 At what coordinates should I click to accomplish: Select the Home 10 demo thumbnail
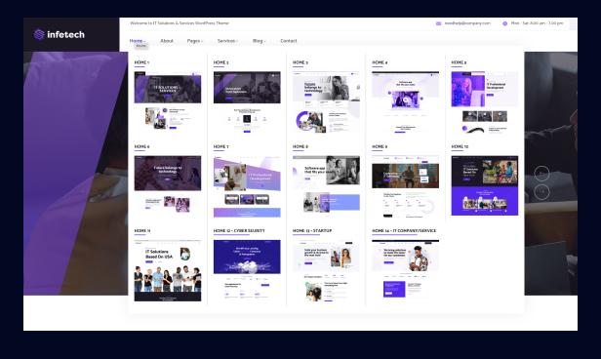point(485,185)
